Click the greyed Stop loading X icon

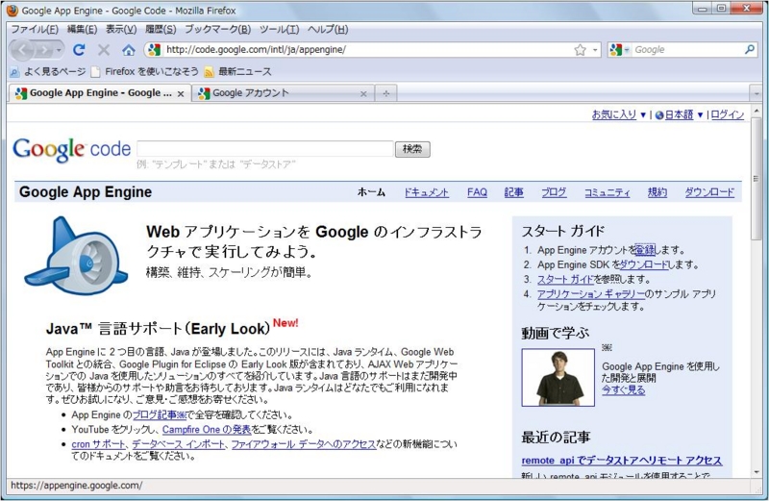104,50
